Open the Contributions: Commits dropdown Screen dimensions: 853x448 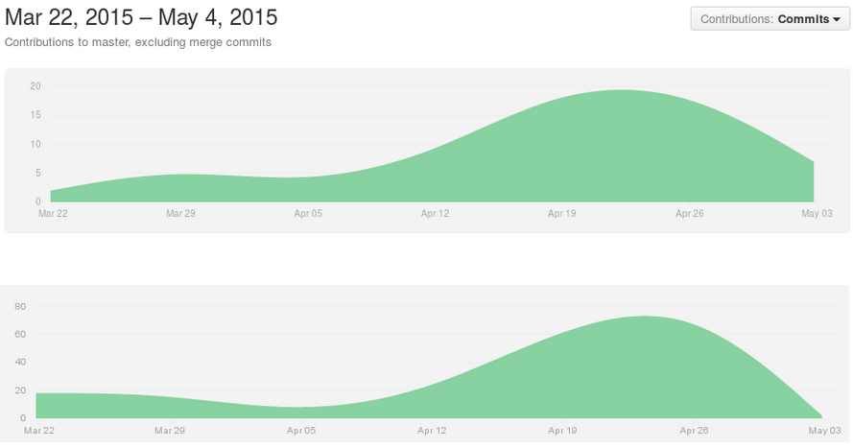pyautogui.click(x=768, y=19)
